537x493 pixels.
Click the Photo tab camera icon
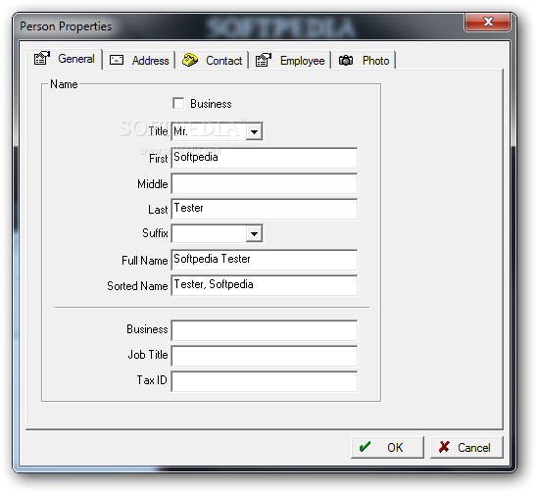(x=346, y=61)
